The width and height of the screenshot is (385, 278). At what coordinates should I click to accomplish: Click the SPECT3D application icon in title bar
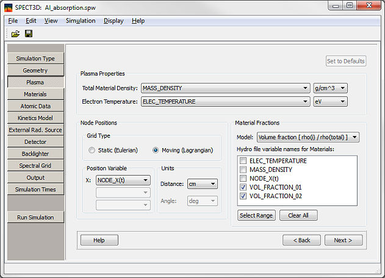click(x=9, y=5)
